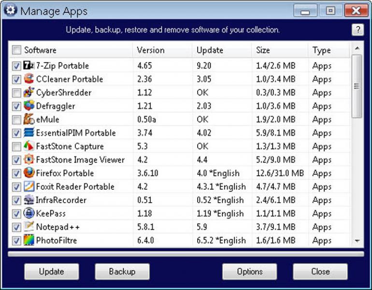
Task: Uncheck the Foxit Reader Portable checkbox
Action: [16, 187]
